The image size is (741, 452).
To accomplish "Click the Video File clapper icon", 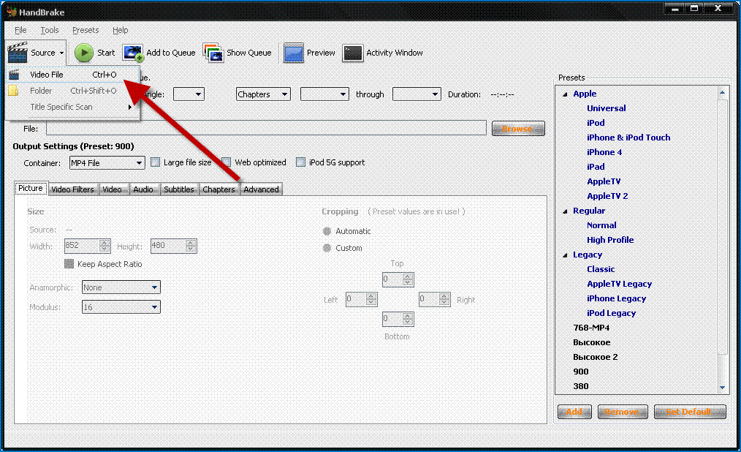I will 14,75.
